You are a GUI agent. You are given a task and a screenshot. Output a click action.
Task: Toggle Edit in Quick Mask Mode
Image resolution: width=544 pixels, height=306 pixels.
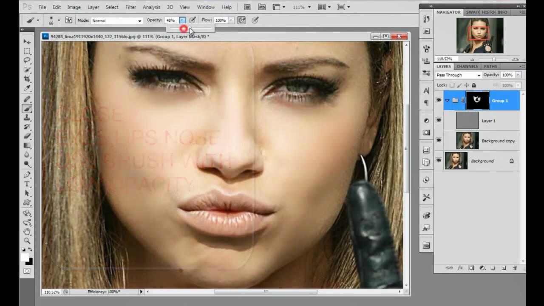click(27, 271)
